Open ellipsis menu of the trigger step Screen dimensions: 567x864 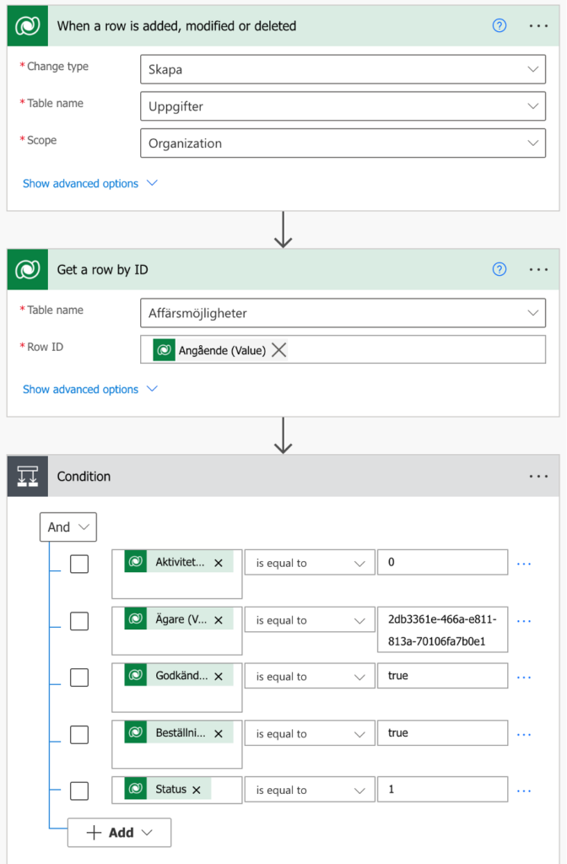point(538,26)
